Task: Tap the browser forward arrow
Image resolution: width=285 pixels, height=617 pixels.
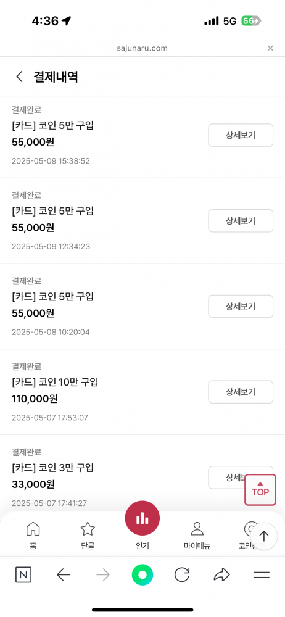Action: click(103, 575)
